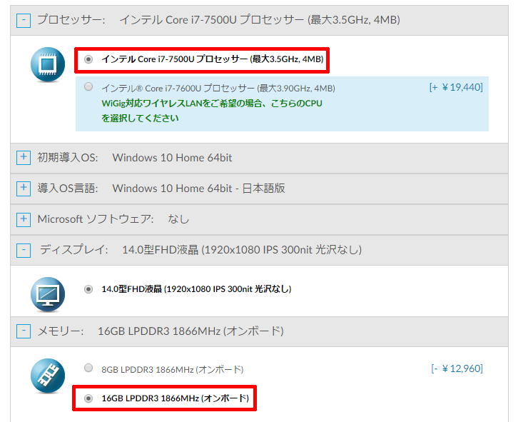The width and height of the screenshot is (518, 422).
Task: Click the selected Core i7-7500U option label
Action: pos(213,59)
